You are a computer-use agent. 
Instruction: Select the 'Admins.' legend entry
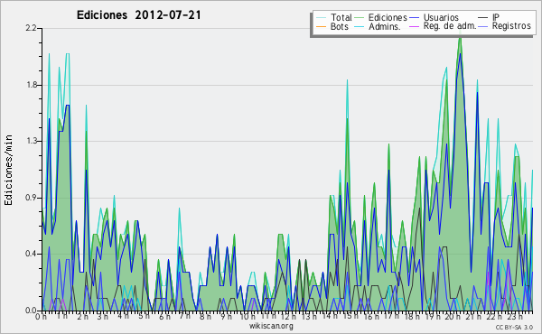pos(385,26)
